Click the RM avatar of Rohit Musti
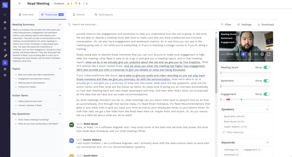Image resolution: width=292 pixels, height=157 pixels. tap(71, 125)
